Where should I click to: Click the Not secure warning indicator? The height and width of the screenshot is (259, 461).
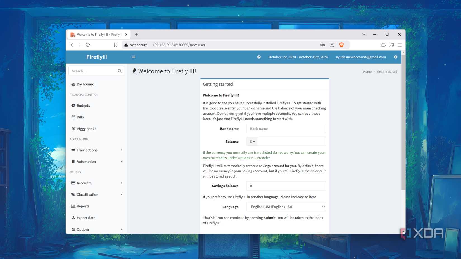(136, 45)
